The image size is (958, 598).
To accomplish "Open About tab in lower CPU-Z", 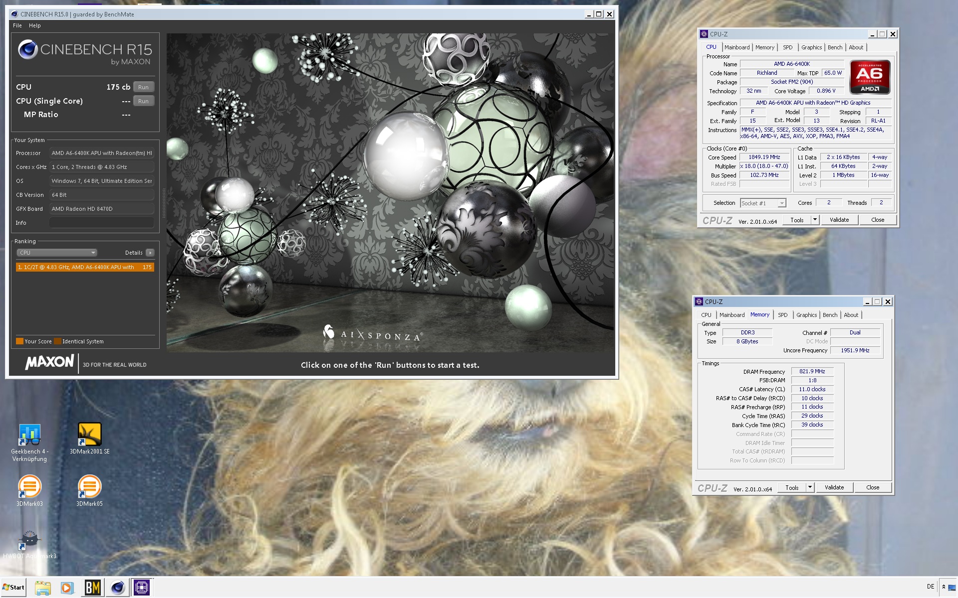I will 851,315.
